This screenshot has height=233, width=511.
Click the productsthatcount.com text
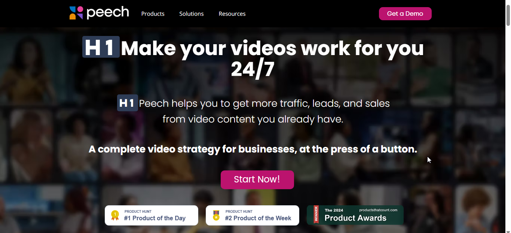point(378,210)
